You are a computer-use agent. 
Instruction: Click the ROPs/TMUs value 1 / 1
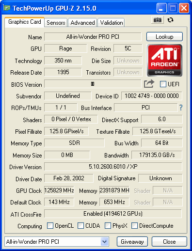61,108
